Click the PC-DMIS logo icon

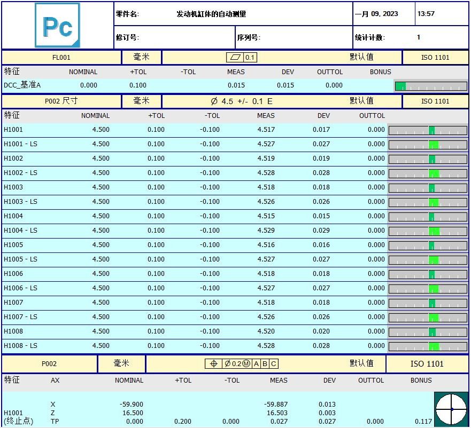(x=57, y=26)
